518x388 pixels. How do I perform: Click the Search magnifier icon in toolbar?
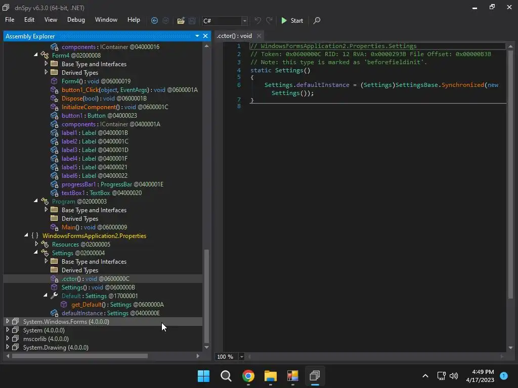pos(317,20)
